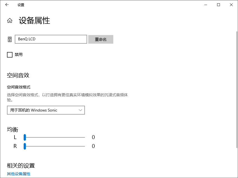Image resolution: width=238 pixels, height=178 pixels.
Task: Navigate back using the back arrow
Action: (x=7, y=5)
